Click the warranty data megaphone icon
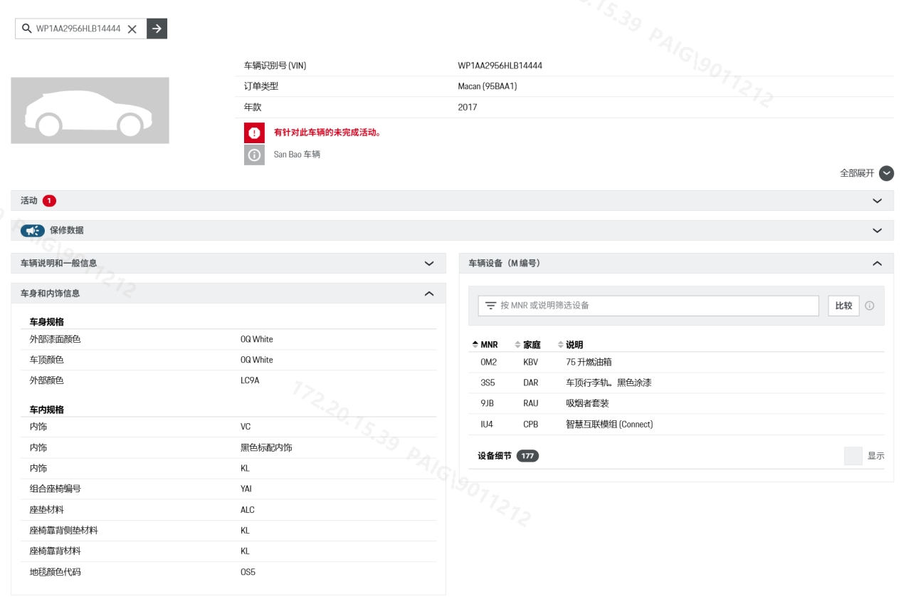Viewport: 911px width, 597px height. [x=32, y=231]
